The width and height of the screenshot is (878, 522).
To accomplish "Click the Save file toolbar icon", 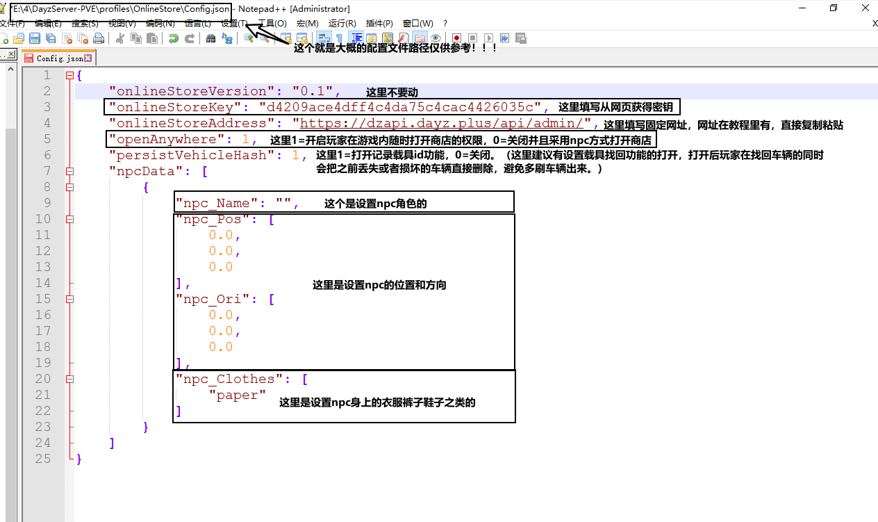I will point(33,38).
